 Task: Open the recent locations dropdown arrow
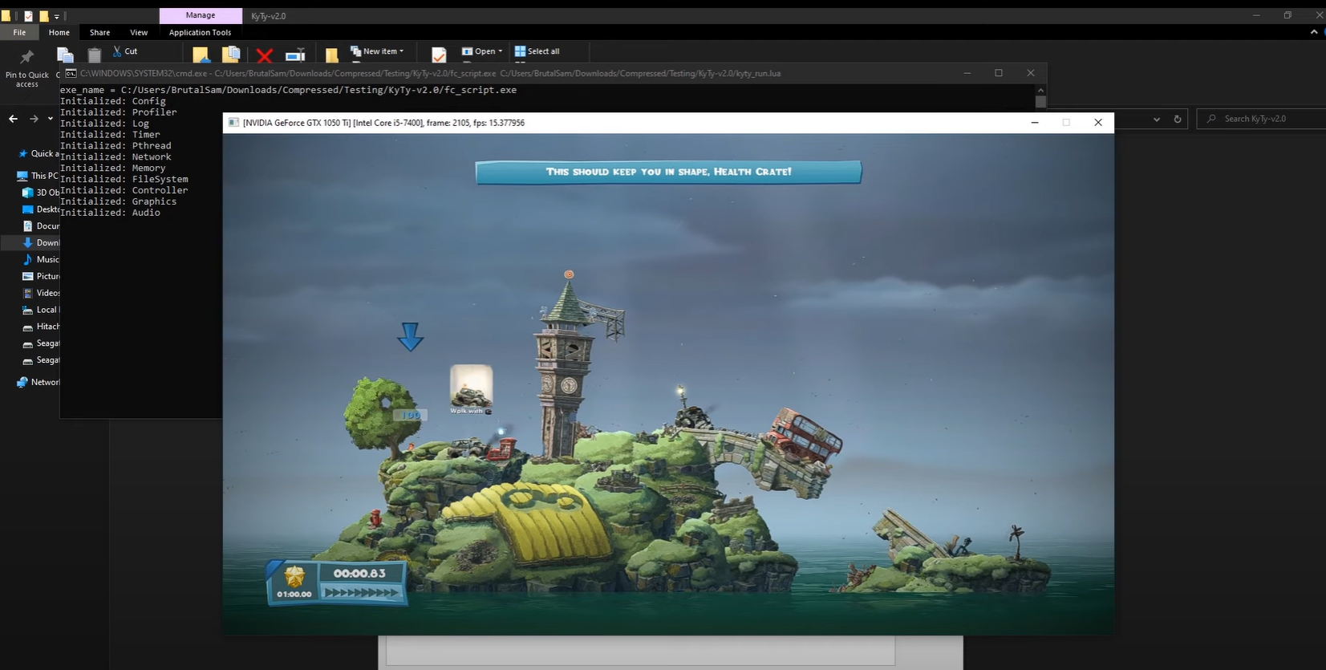tap(51, 119)
